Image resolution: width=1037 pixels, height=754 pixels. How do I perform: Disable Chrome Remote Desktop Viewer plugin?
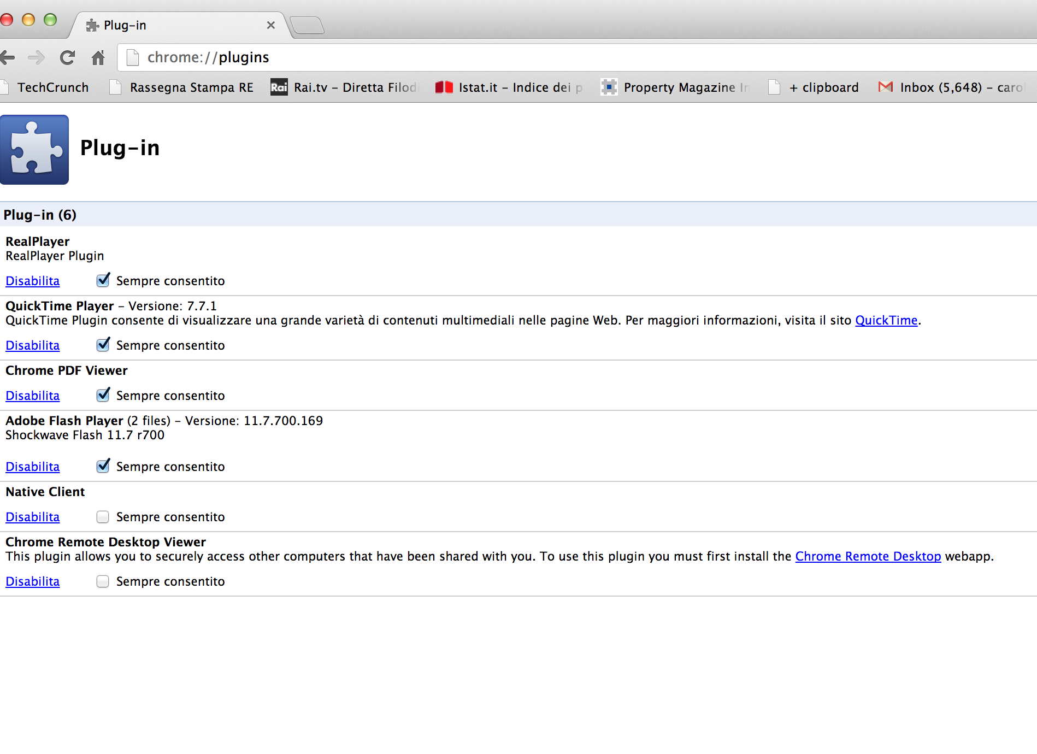pos(33,581)
